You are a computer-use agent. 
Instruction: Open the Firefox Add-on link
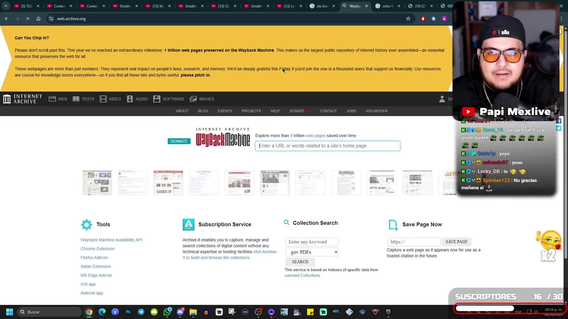(94, 257)
